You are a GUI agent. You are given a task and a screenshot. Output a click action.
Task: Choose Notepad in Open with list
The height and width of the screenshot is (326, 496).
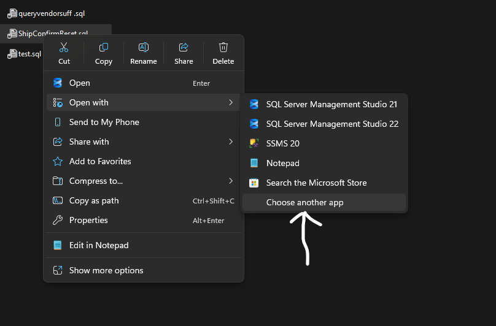click(x=282, y=163)
